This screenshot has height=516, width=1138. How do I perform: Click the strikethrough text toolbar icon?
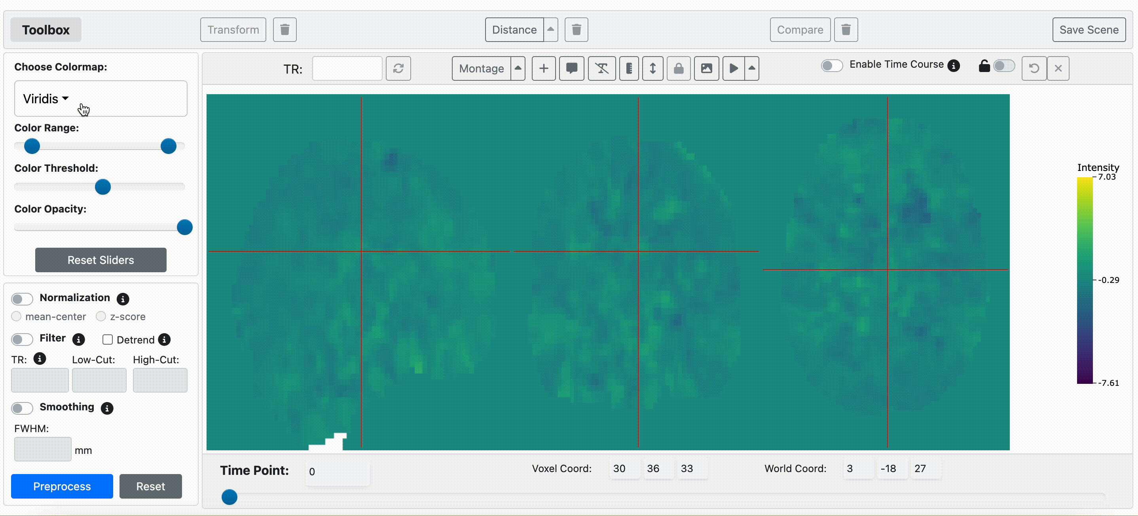[x=602, y=68]
